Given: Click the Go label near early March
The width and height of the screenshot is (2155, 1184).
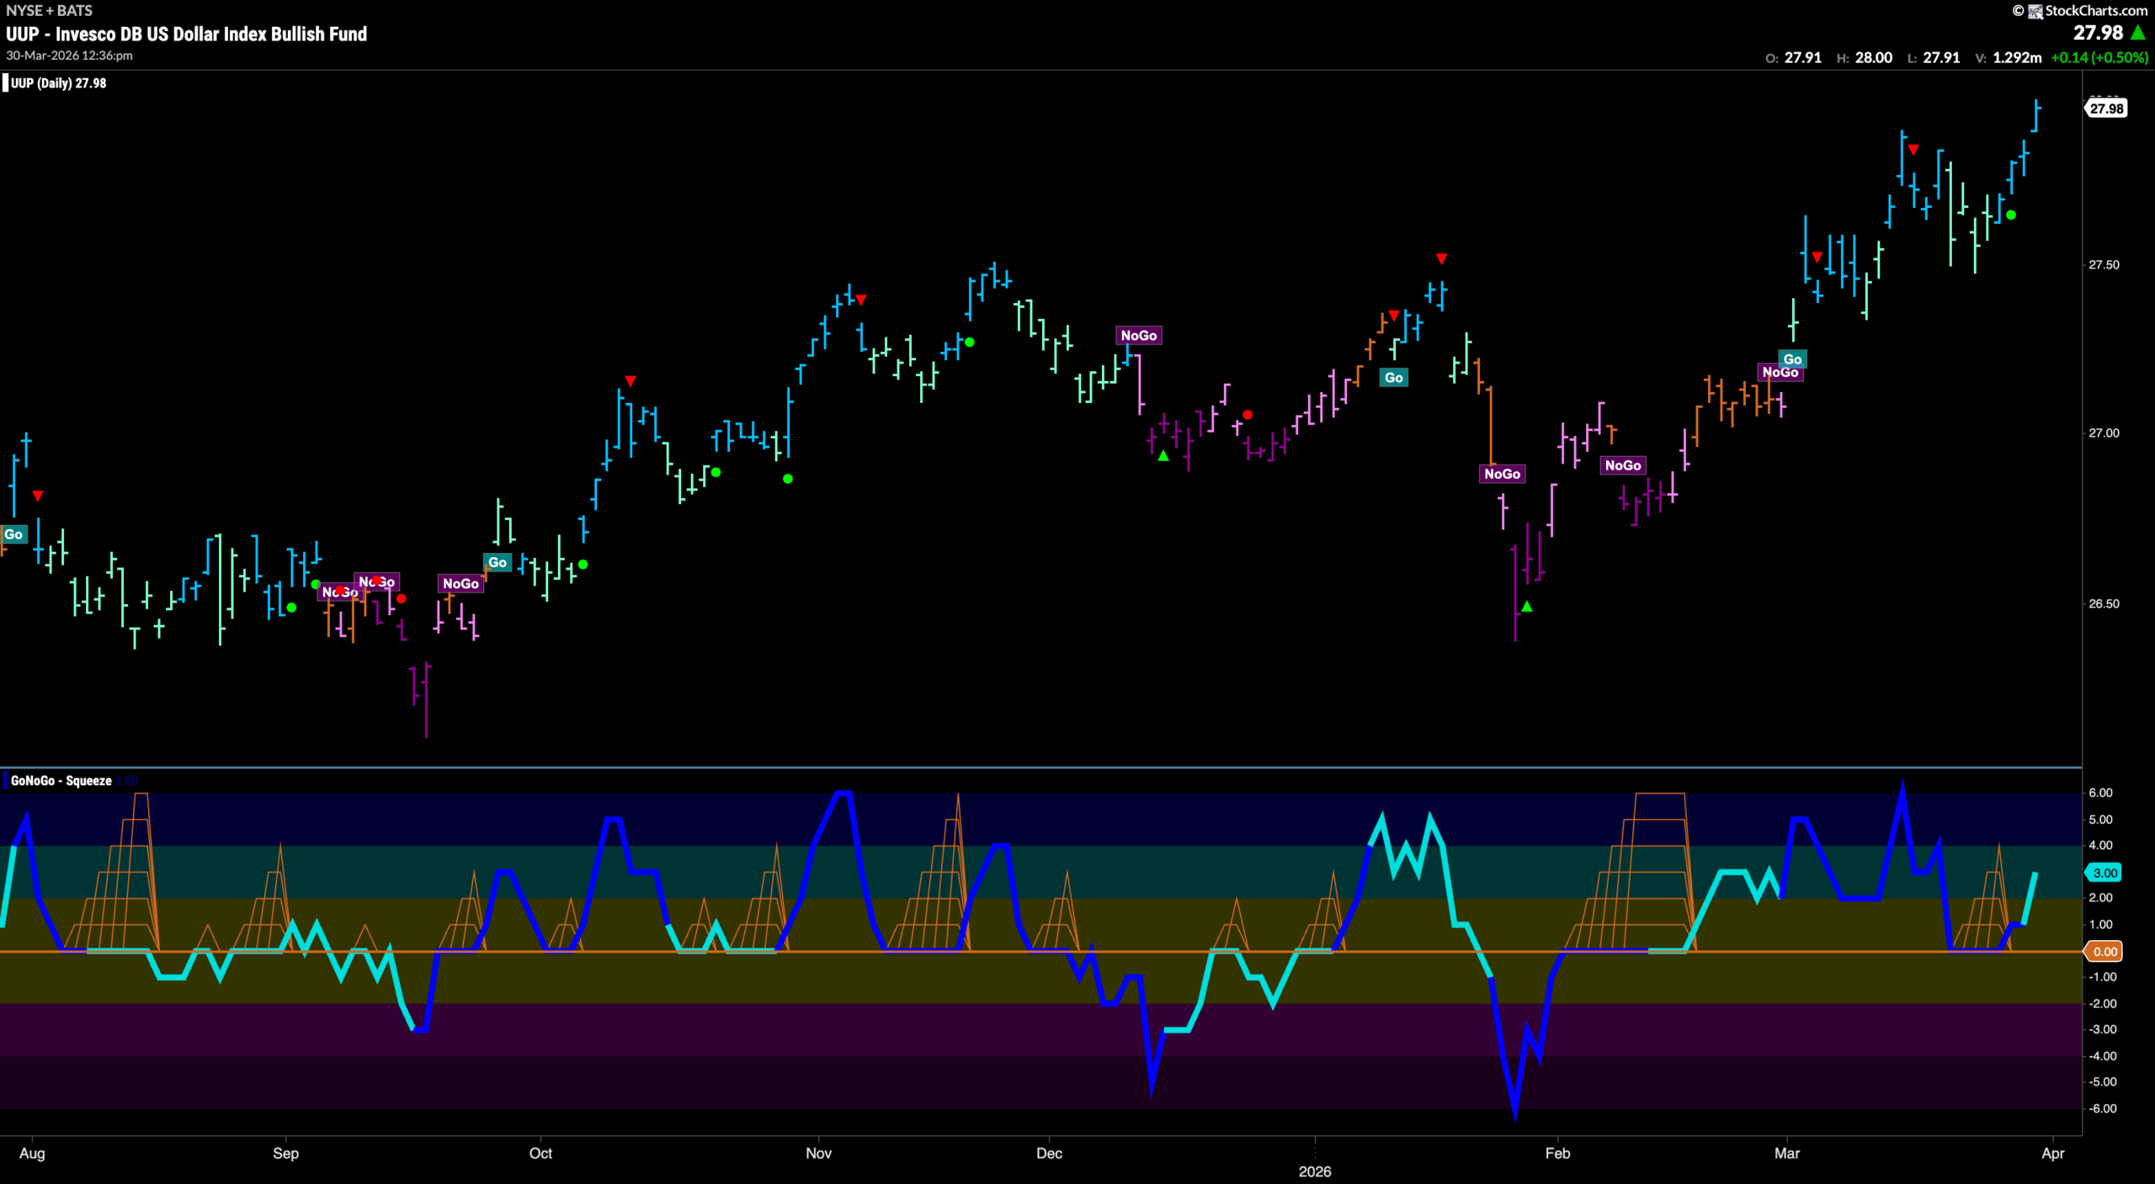Looking at the screenshot, I should point(1792,359).
